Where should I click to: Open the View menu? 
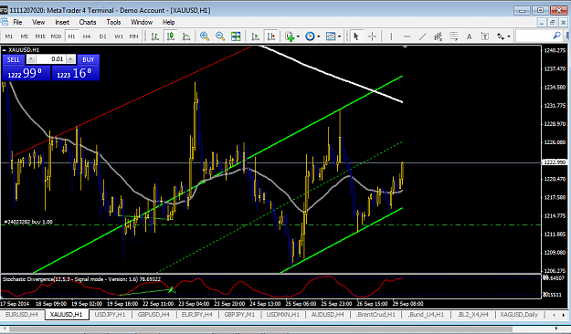click(x=38, y=22)
